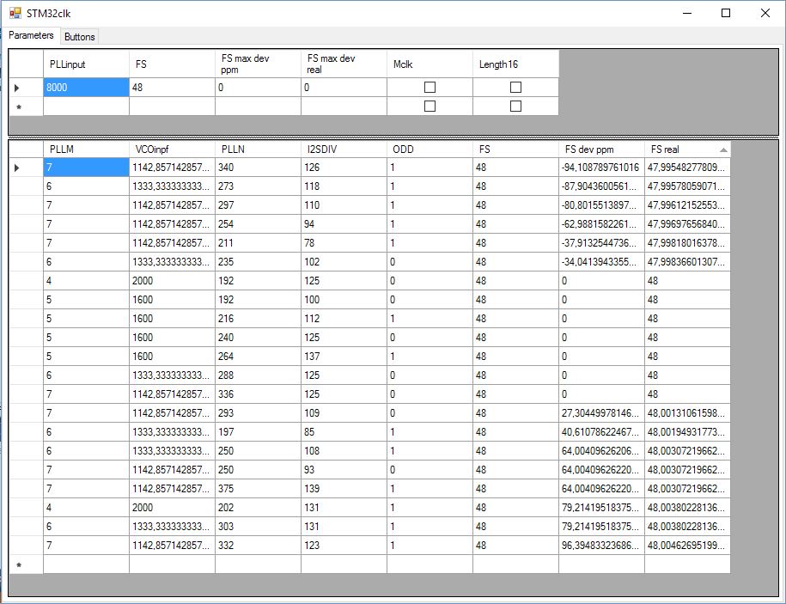786x604 pixels.
Task: Switch to the Buttons tab
Action: (79, 37)
